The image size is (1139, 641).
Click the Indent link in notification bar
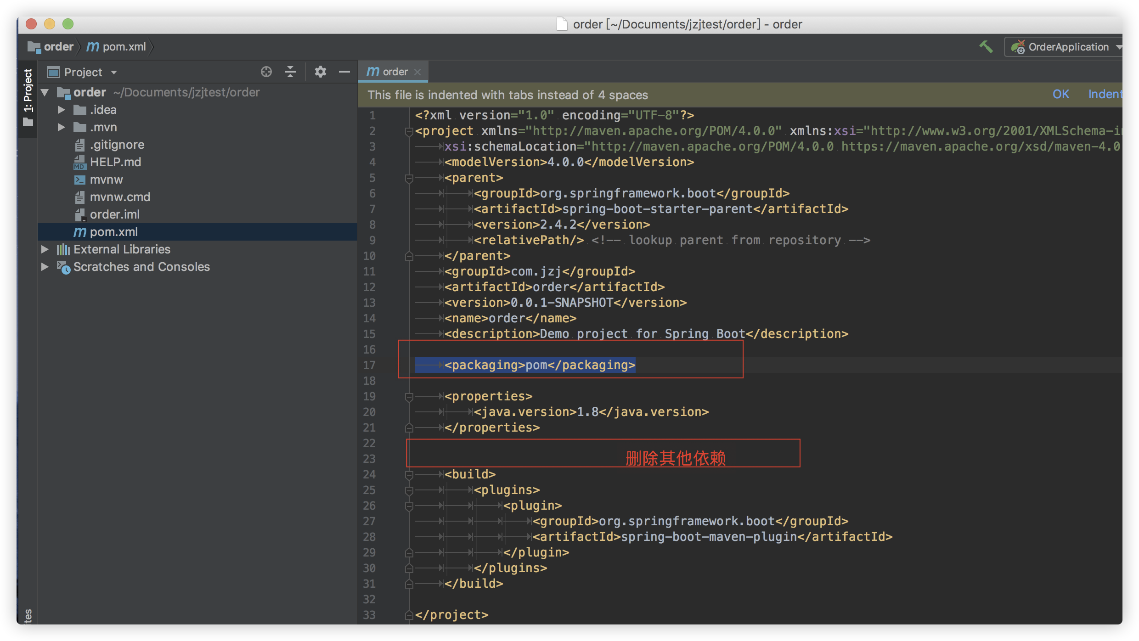(x=1105, y=94)
